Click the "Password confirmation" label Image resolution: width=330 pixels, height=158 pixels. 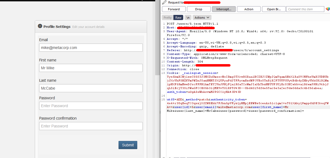[58, 118]
